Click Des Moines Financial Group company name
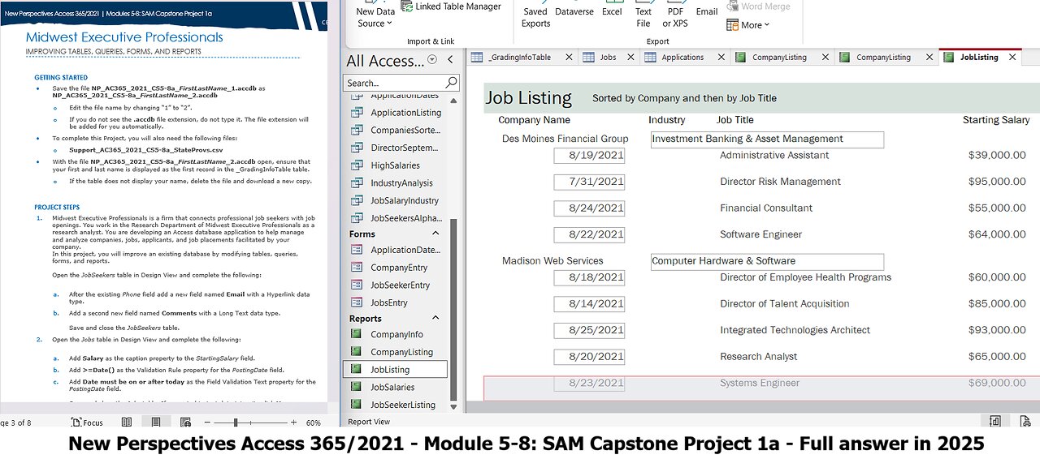1040x459 pixels. 565,139
